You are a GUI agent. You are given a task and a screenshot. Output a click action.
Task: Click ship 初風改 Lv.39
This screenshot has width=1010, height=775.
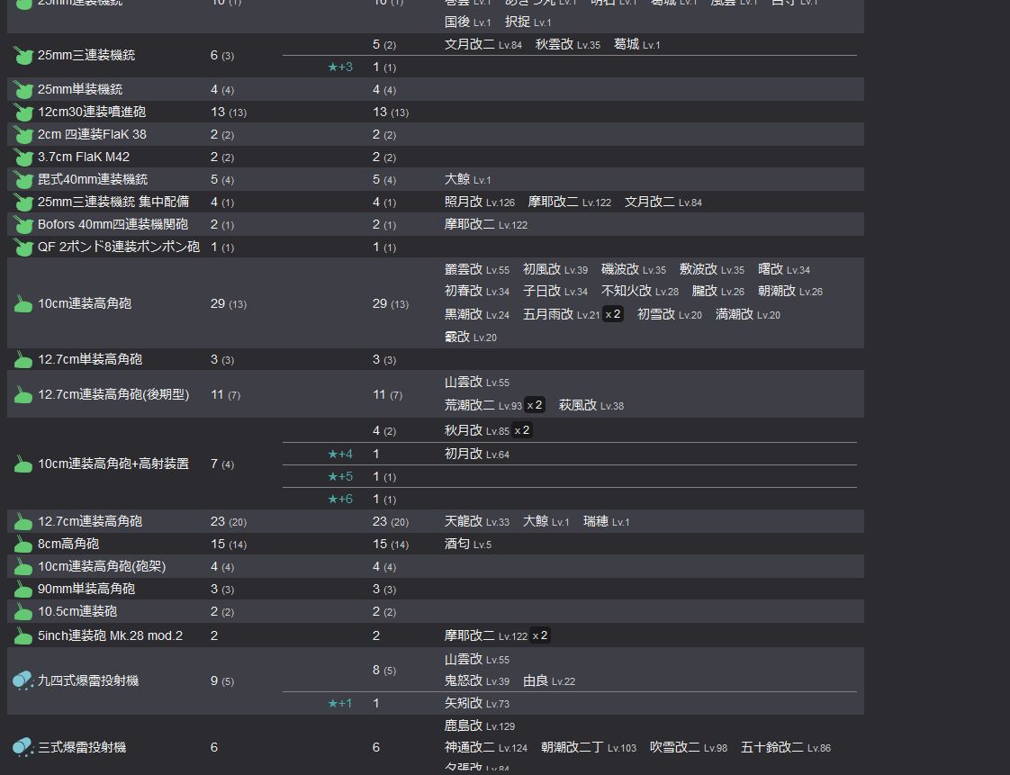coord(555,270)
